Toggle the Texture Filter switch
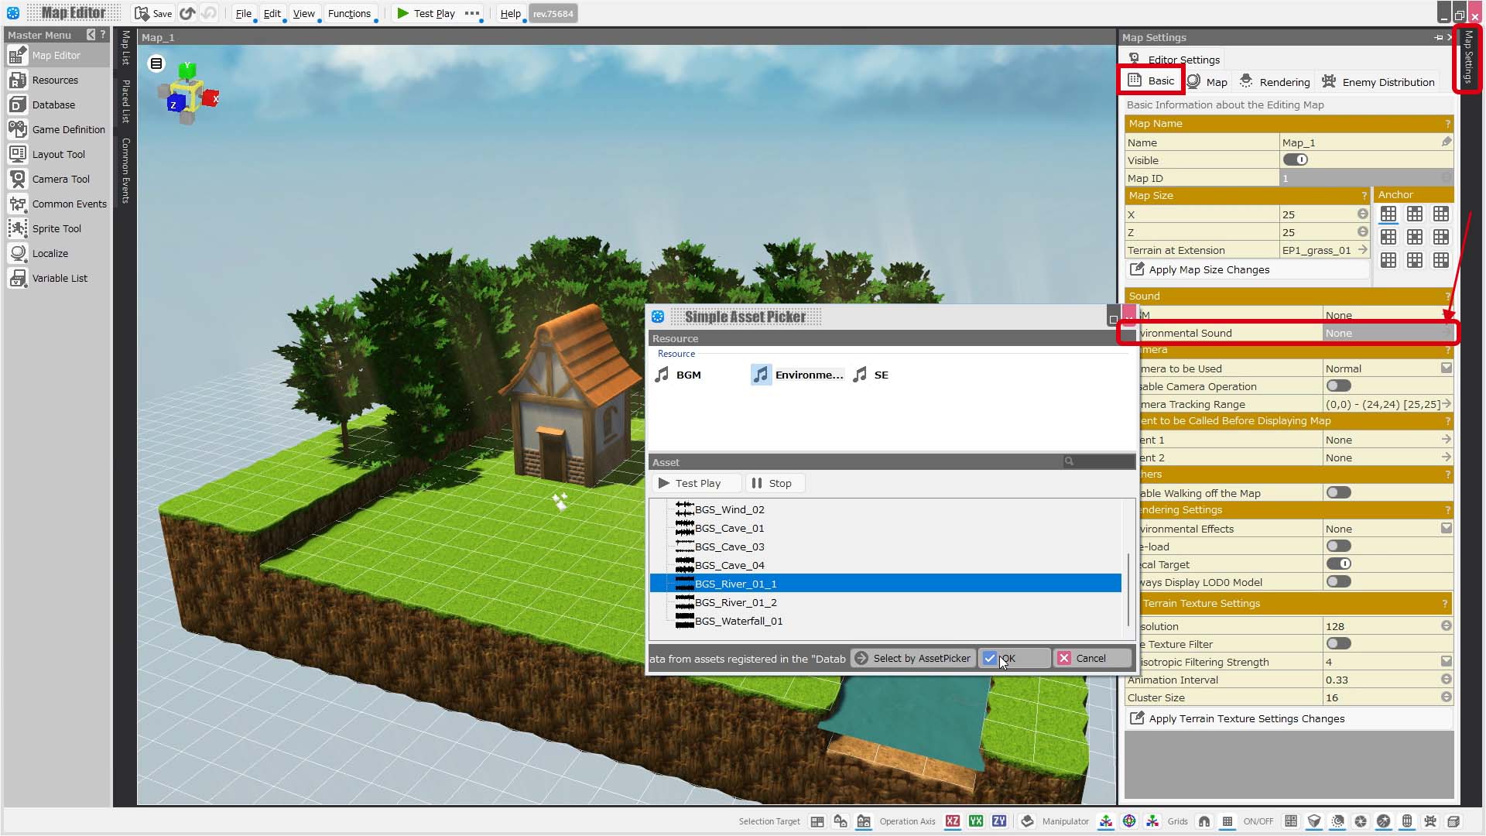Viewport: 1486px width, 836px height. point(1339,644)
